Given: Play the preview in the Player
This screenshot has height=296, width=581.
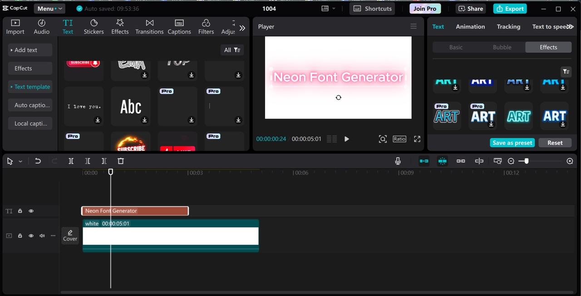Looking at the screenshot, I should pos(347,139).
